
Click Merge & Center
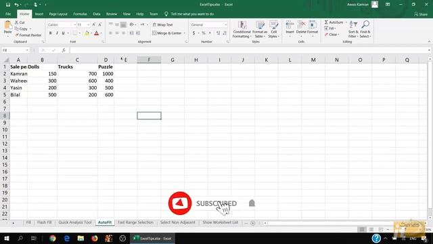tap(167, 33)
